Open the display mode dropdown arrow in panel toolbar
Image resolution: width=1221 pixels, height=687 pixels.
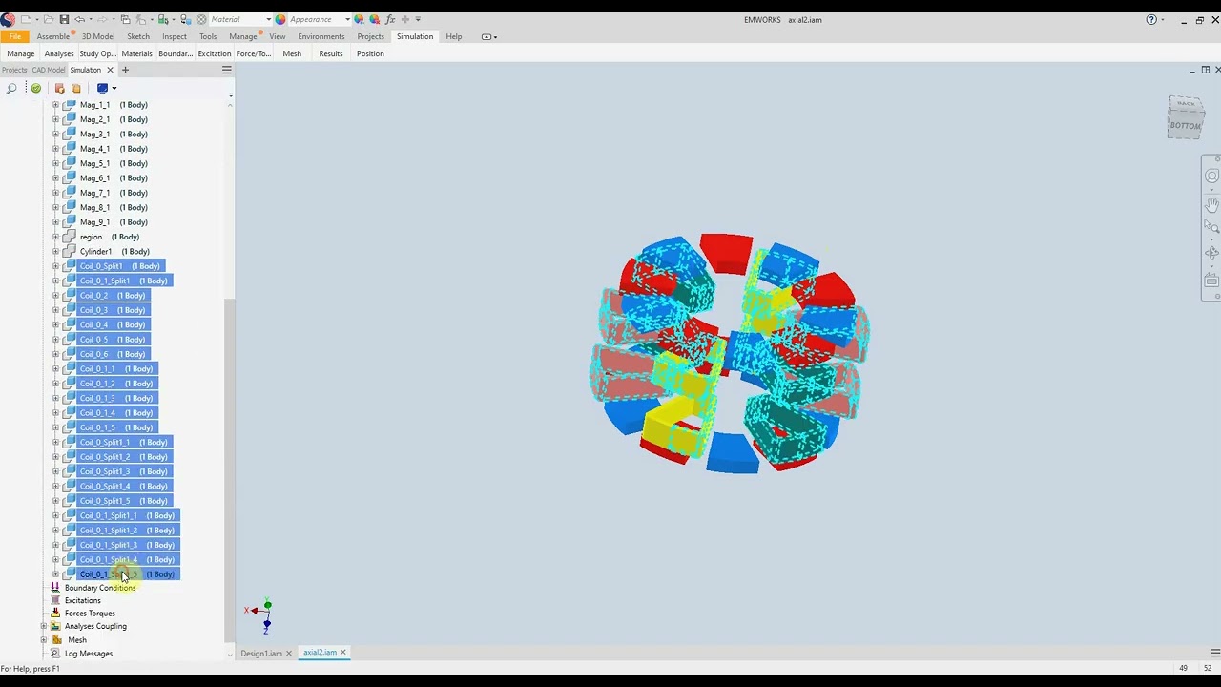pos(114,88)
